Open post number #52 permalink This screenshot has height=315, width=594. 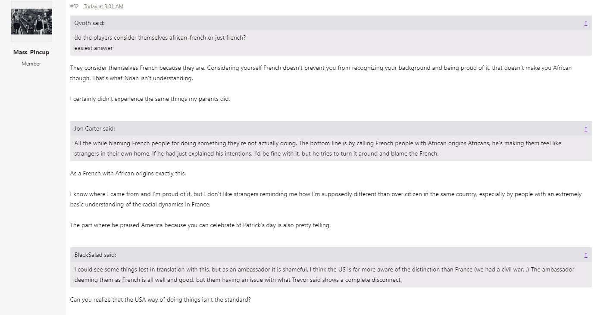click(x=74, y=6)
